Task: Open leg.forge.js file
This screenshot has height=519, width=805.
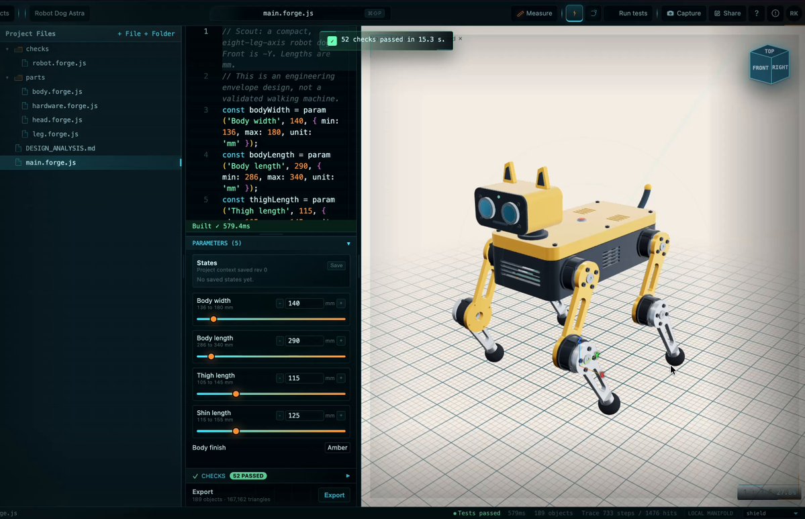Action: tap(55, 134)
